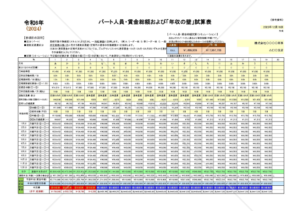The image size is (298, 211).
Task: Click the 氏名 row label
Action: coord(33,64)
